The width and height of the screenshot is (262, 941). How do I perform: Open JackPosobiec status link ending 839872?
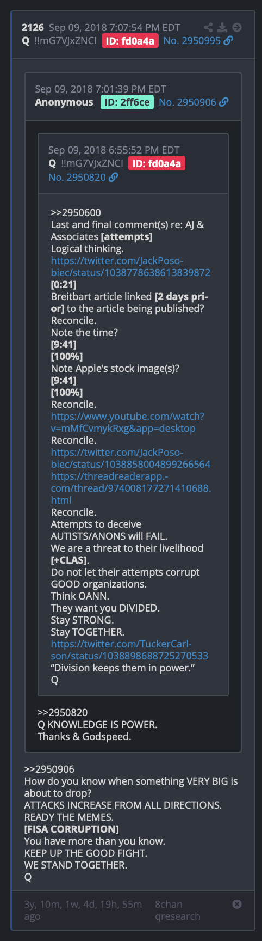[x=130, y=266]
